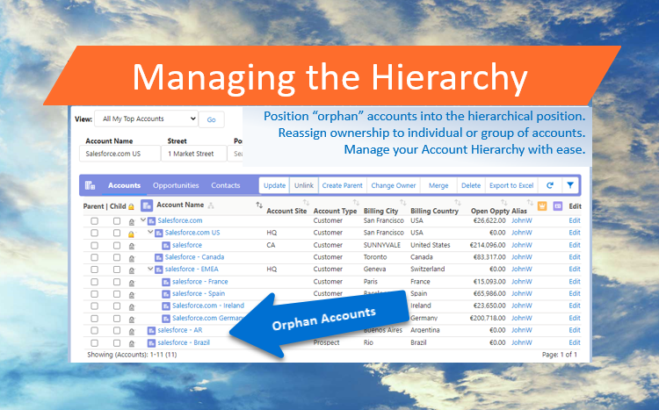Screen dimensions: 659x410
Task: Click the lock icon in Parent | Child header
Action: coord(132,206)
